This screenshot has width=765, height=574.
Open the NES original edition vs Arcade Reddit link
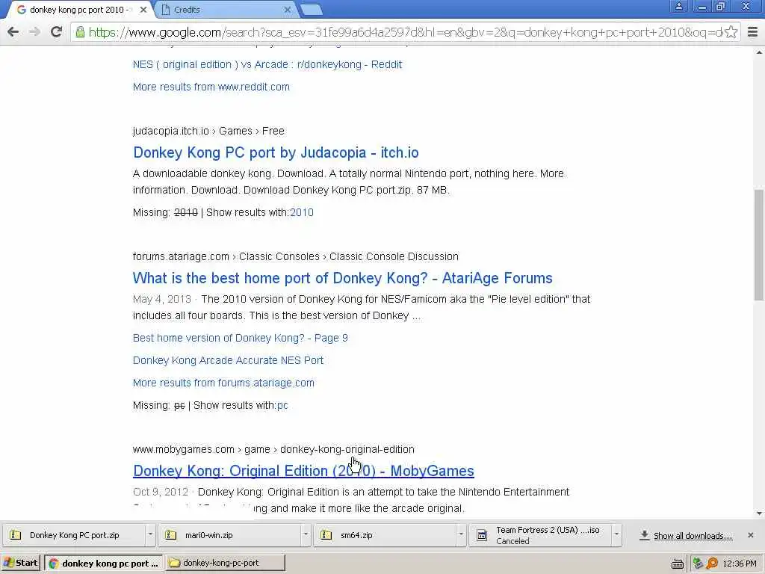(267, 64)
